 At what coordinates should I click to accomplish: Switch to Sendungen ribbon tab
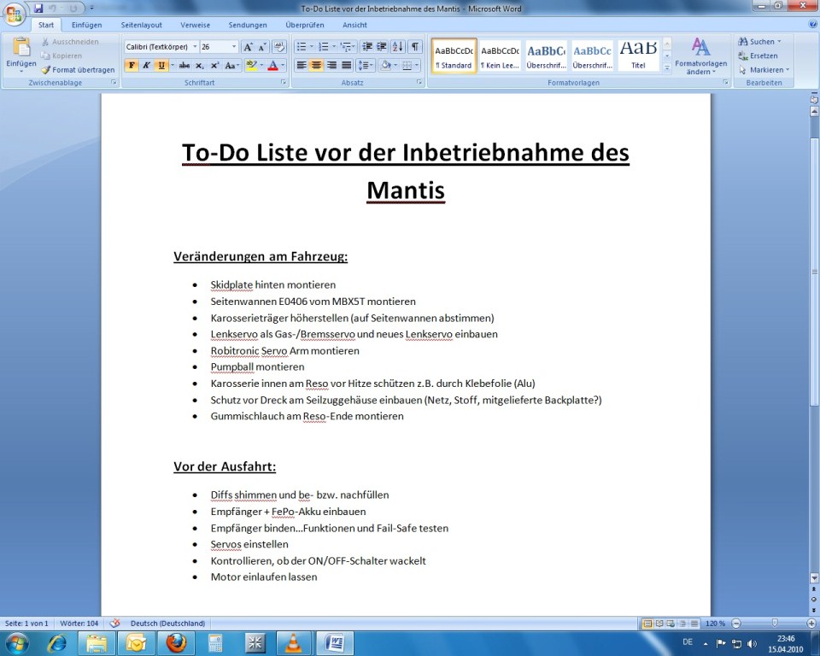point(248,25)
